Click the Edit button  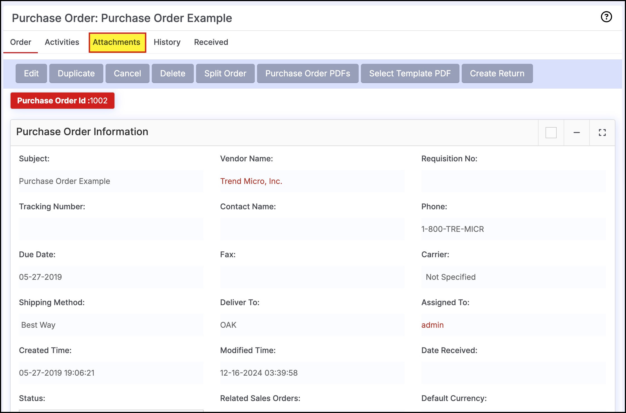click(31, 74)
